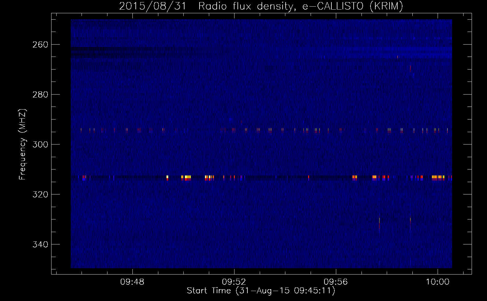Viewport: 487px width, 301px height.
Task: Click the 09:48 time tick label
Action: pyautogui.click(x=132, y=282)
